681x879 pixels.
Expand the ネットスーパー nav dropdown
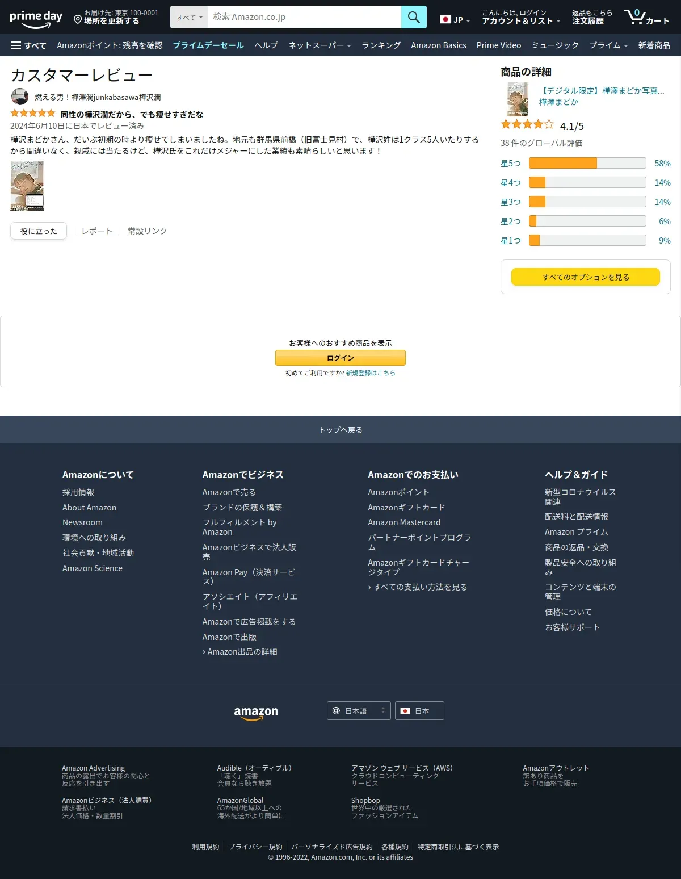point(320,45)
